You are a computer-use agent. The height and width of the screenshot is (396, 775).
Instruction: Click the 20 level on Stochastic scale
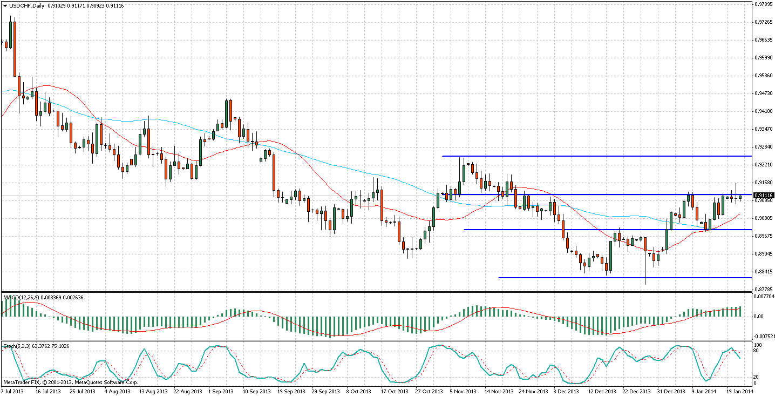757,377
